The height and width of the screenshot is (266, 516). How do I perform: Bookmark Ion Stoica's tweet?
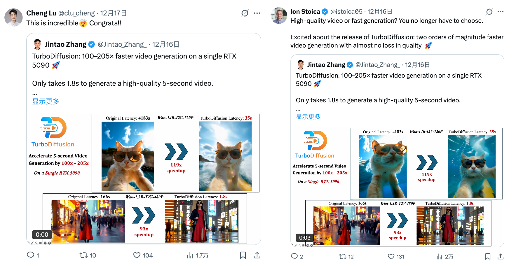point(488,257)
